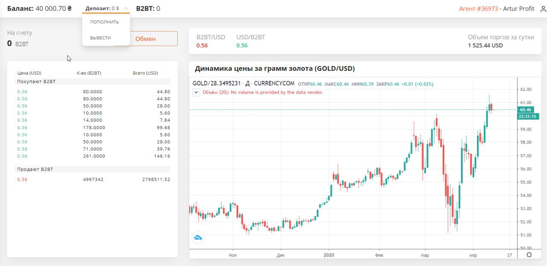Click the Цена (USD) column header
Screen dimensions: 547x266
[29, 73]
